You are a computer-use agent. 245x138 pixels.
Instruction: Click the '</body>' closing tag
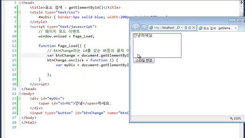pos(29,118)
